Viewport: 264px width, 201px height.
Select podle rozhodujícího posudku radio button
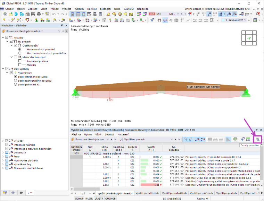(x=16, y=81)
